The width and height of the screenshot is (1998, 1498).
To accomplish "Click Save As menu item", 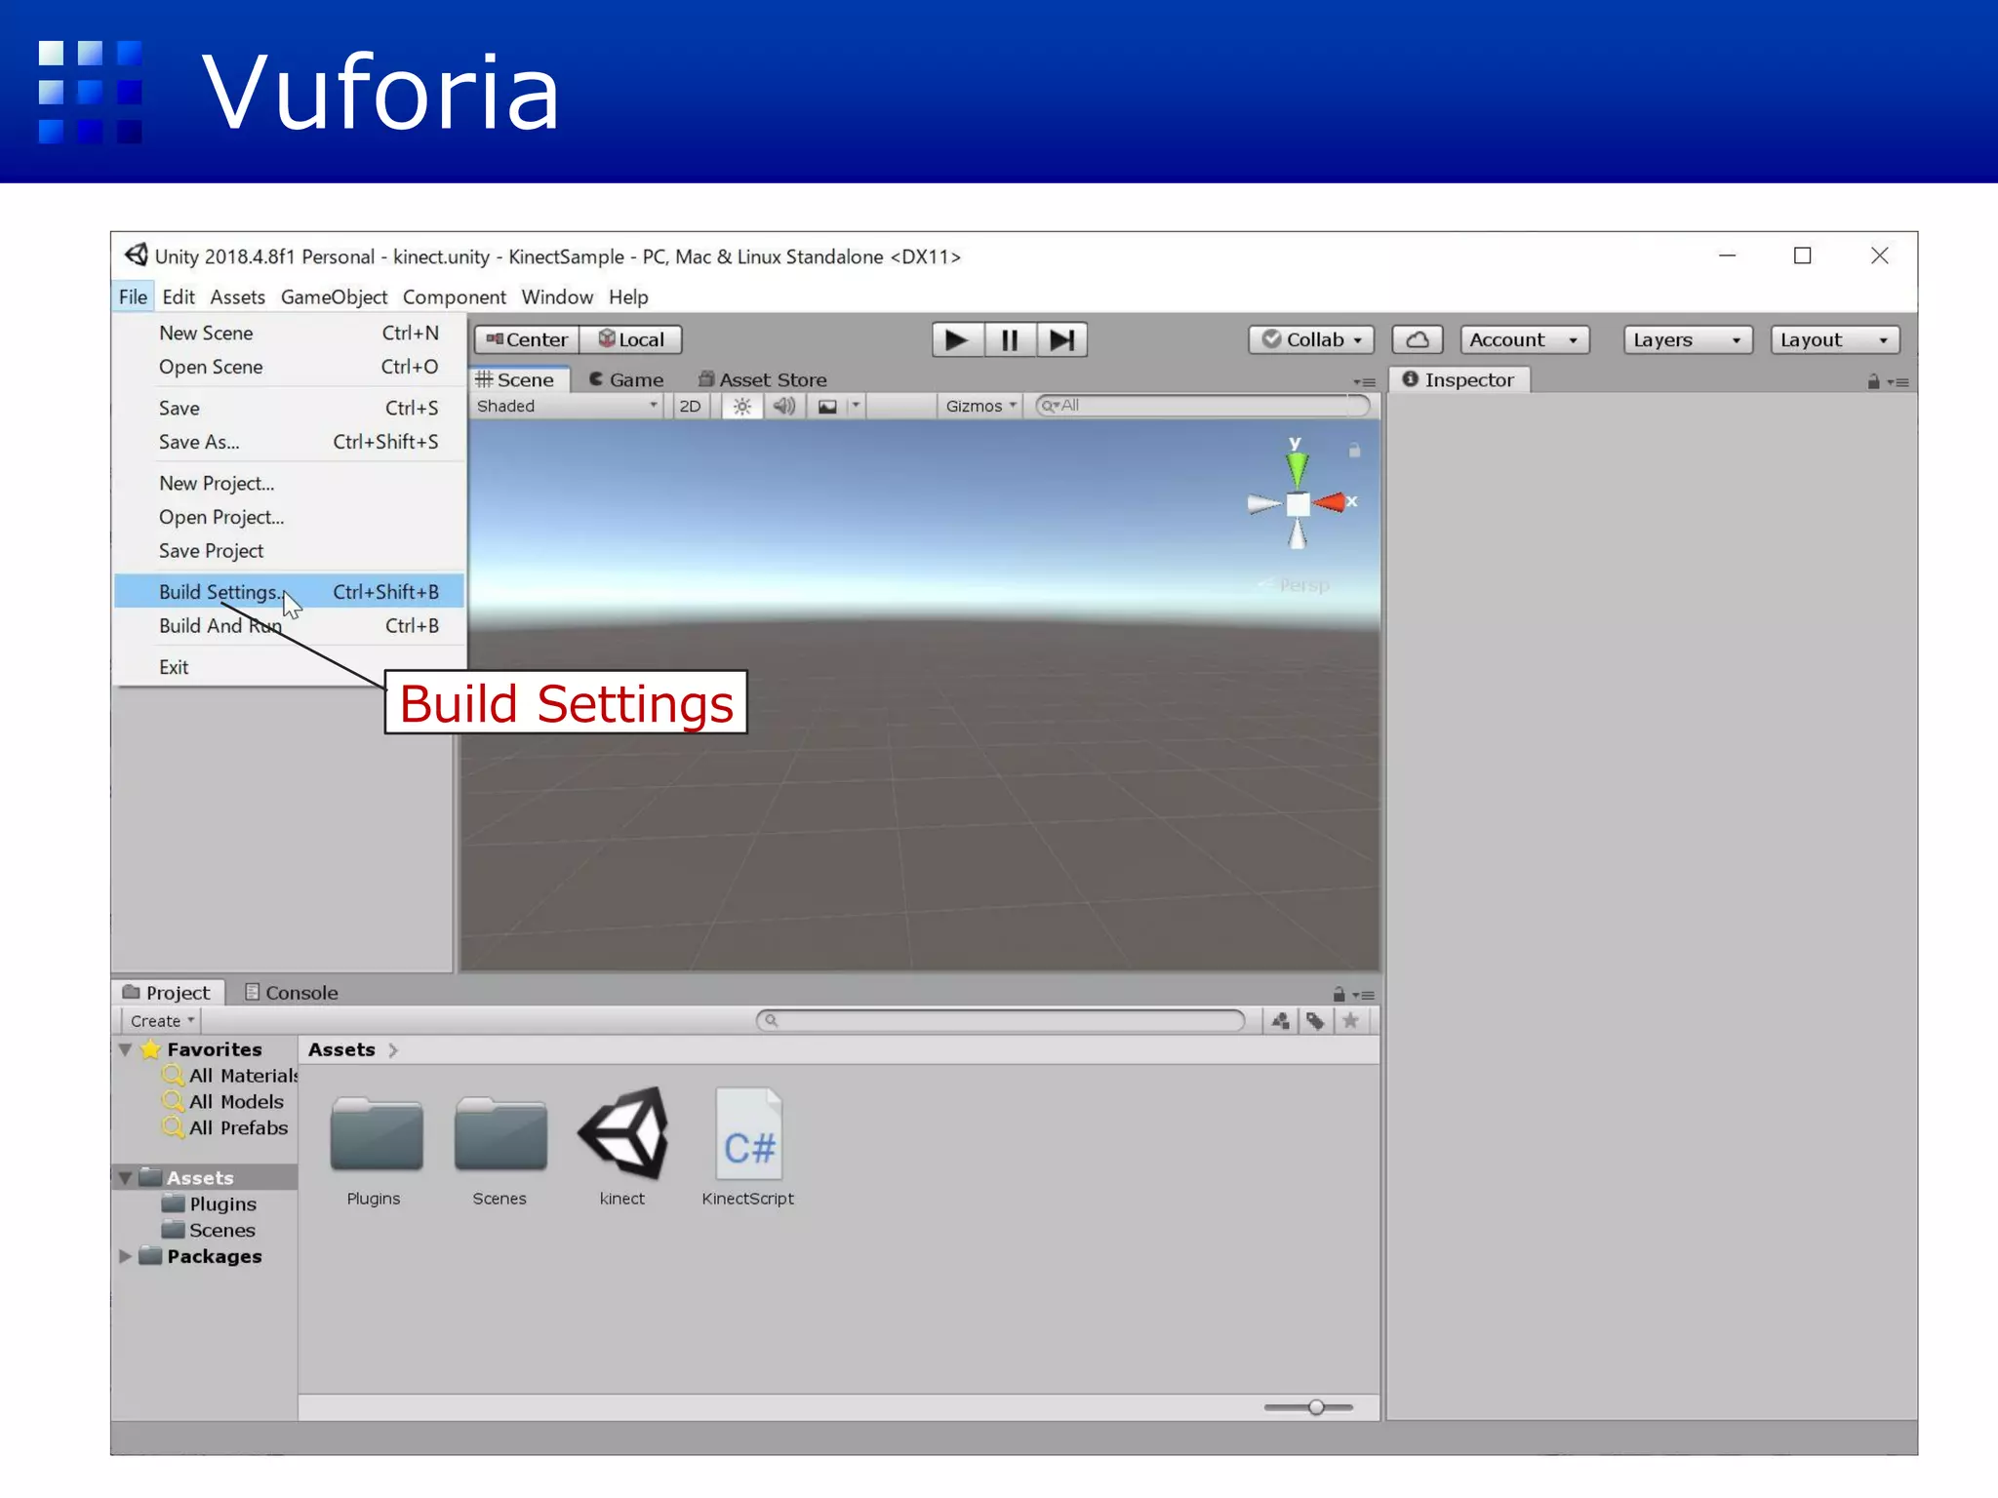I will (x=289, y=442).
